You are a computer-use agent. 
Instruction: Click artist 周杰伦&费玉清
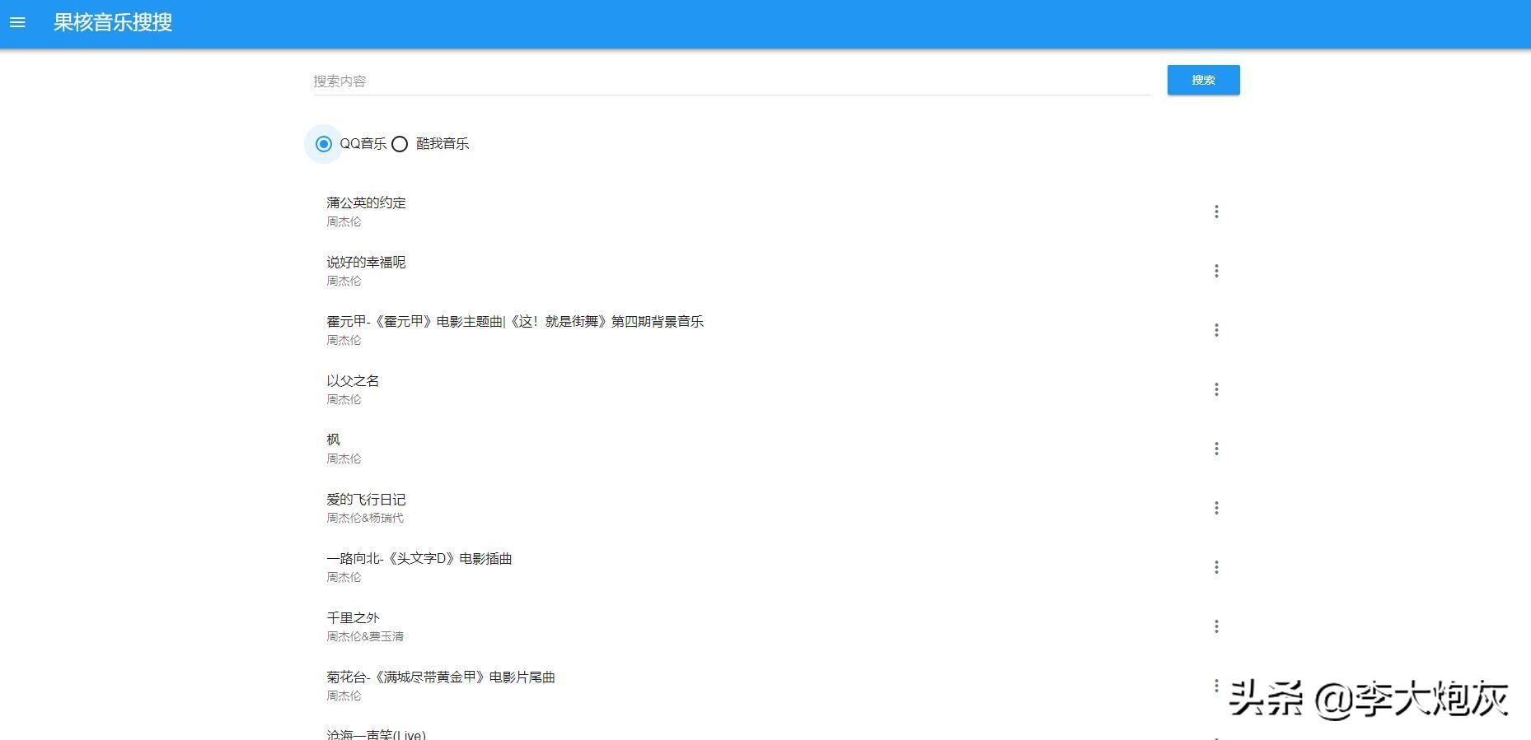click(x=365, y=636)
